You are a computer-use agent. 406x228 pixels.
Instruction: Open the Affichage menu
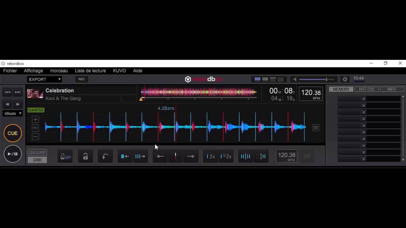pos(33,71)
